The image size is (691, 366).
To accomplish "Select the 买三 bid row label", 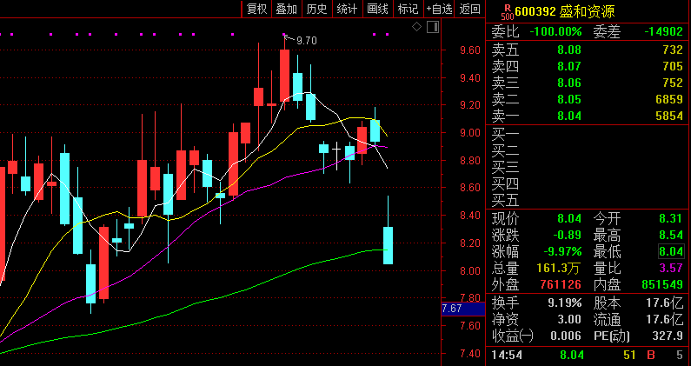I will coord(506,168).
